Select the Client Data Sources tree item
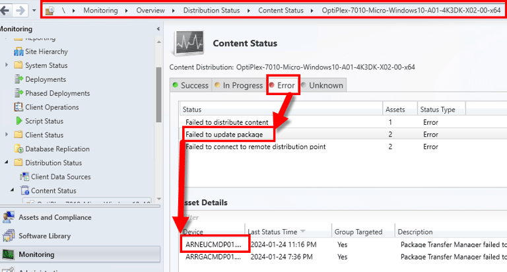Screen dimensions: 507x272 pyautogui.click(x=61, y=176)
